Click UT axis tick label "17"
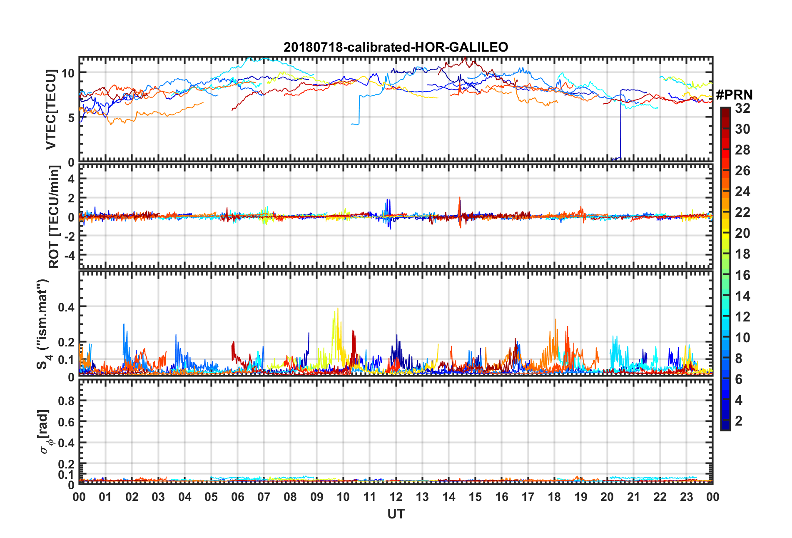 [x=528, y=497]
